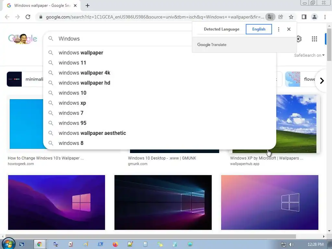Switch to the Windows wallpaper browser tab
The image size is (332, 249).
click(41, 6)
